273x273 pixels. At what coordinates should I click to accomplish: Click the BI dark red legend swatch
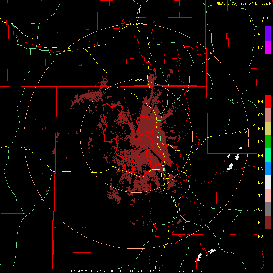[x=268, y=223]
